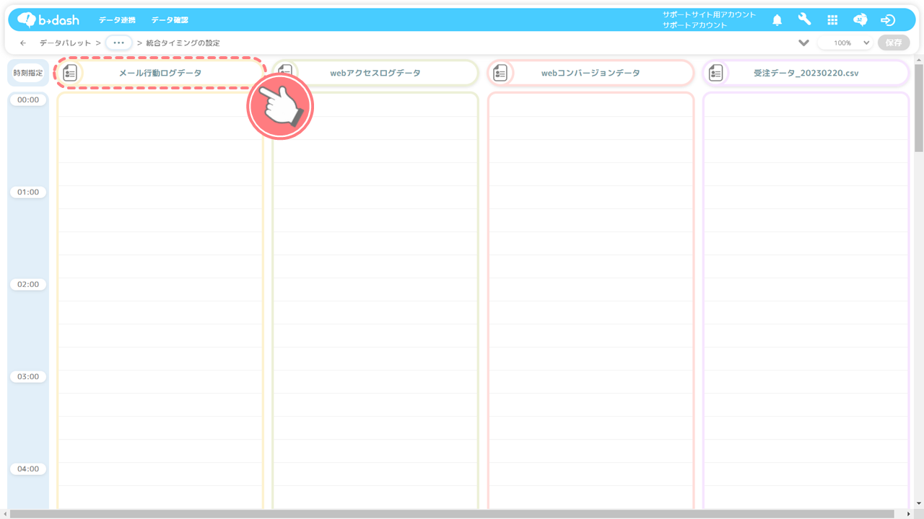
Task: Open the b→dash home logo
Action: click(48, 19)
